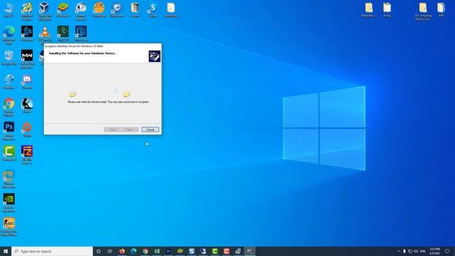Open network settings from tray
Viewport: 455px width, 256px height.
point(410,251)
